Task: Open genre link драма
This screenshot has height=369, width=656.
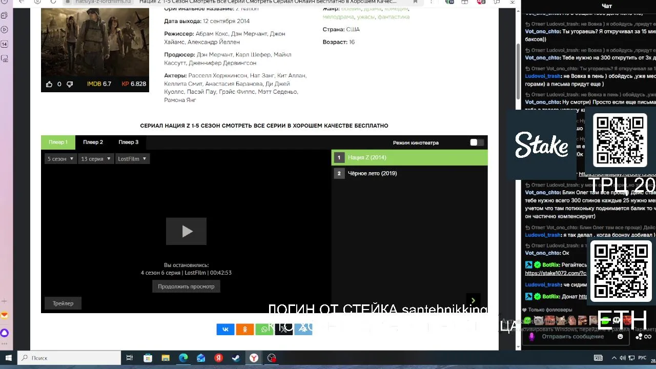Action: tap(373, 9)
